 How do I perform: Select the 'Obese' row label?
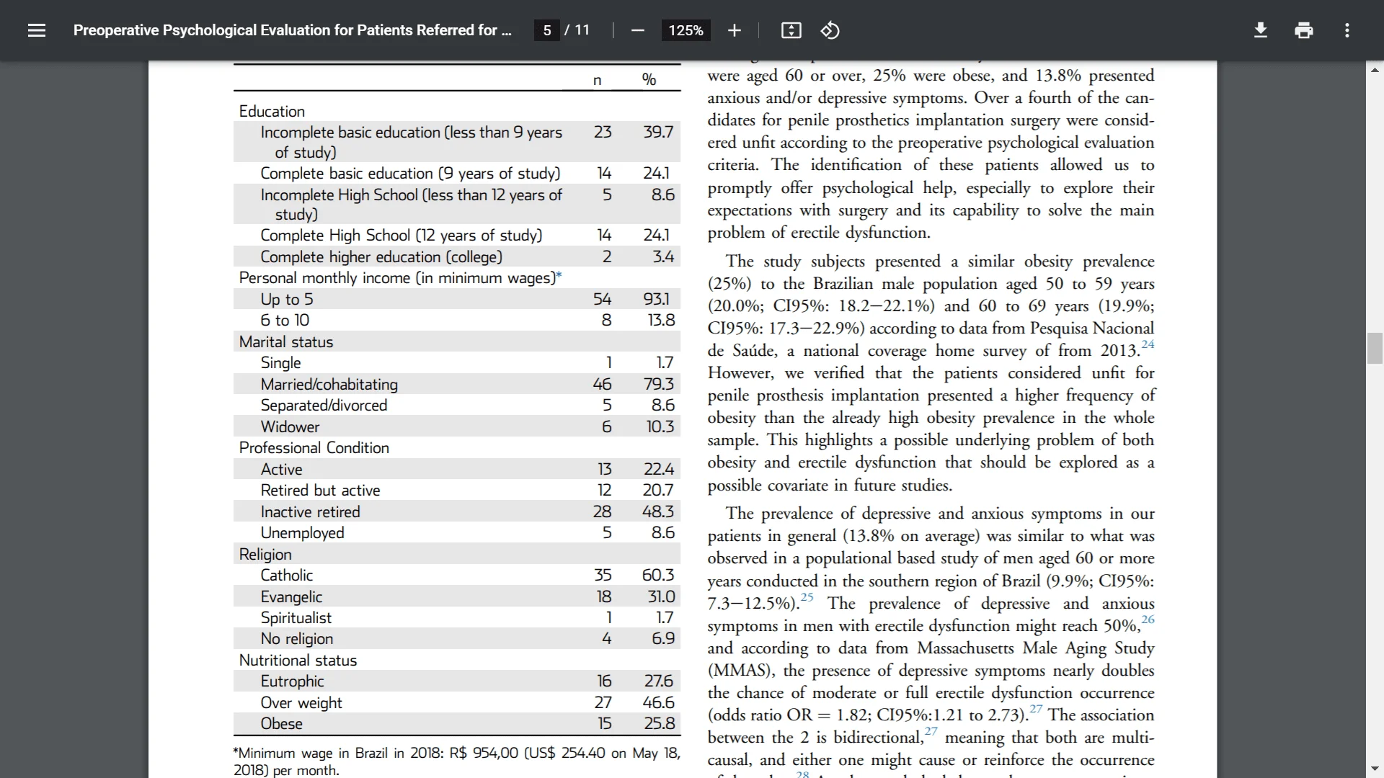(x=281, y=724)
